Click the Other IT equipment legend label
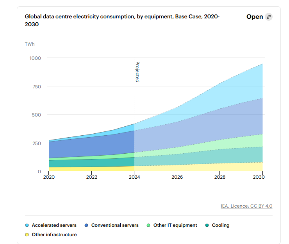 click(x=175, y=225)
